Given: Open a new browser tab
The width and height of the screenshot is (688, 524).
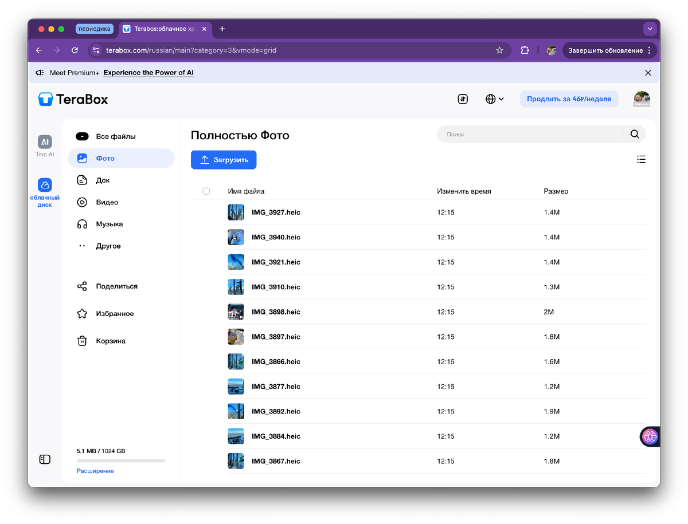Looking at the screenshot, I should pos(222,29).
